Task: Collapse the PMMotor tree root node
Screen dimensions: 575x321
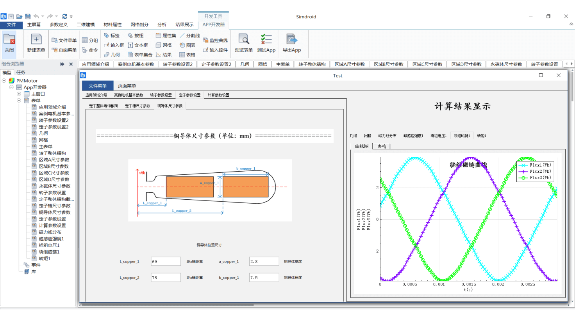Action: point(4,81)
